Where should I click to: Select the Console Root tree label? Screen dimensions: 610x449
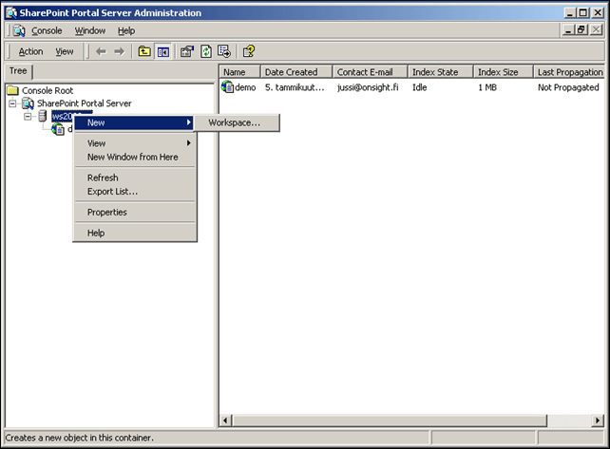48,90
